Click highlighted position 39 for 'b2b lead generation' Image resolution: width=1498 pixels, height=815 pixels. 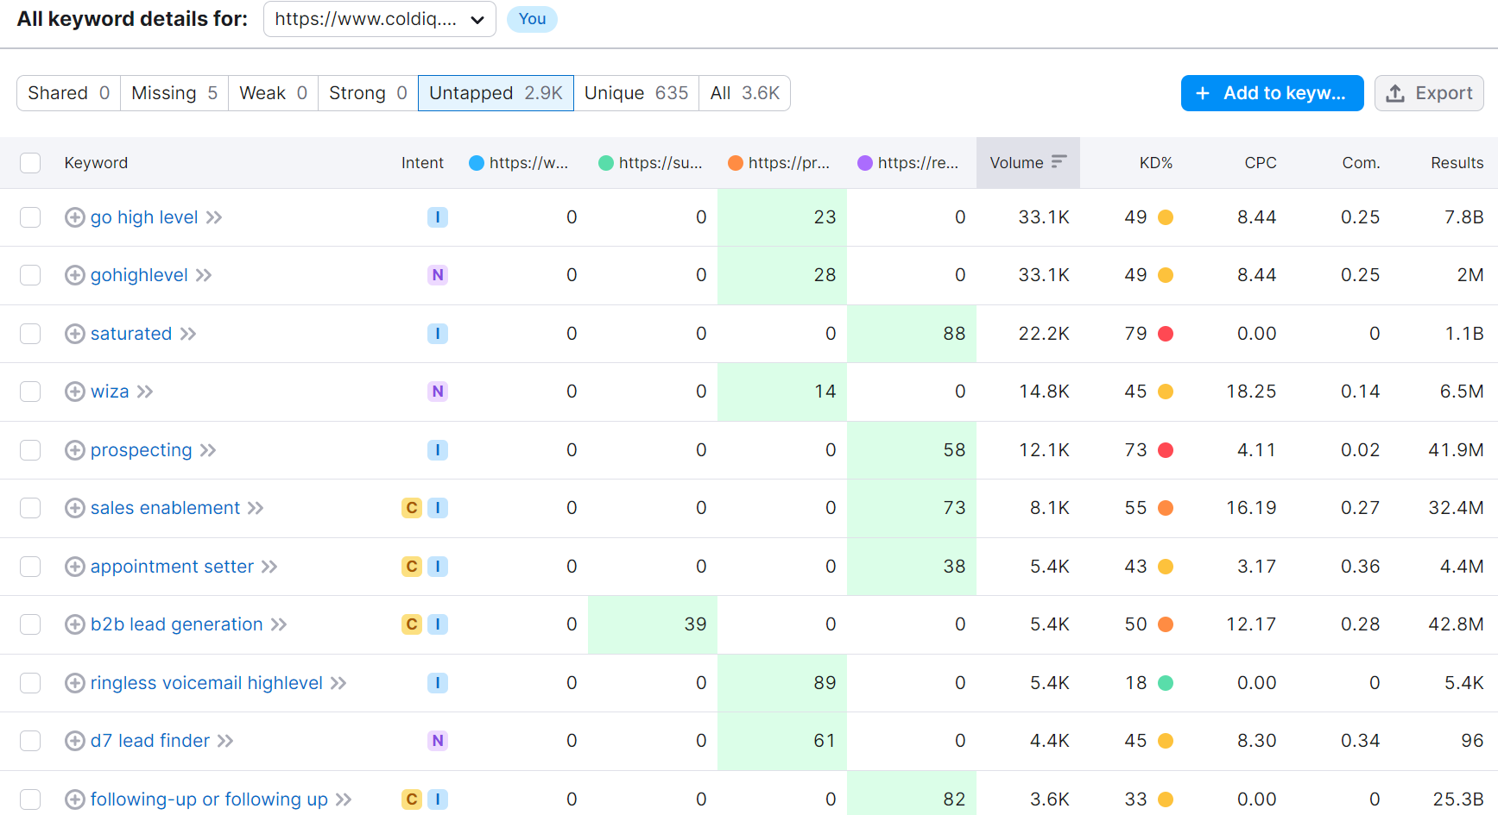[653, 624]
